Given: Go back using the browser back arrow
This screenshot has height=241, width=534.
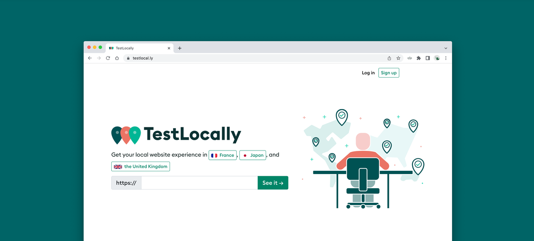Looking at the screenshot, I should (89, 58).
